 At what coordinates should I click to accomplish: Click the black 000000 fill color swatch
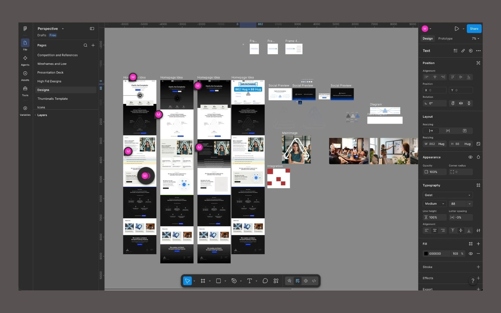(426, 254)
